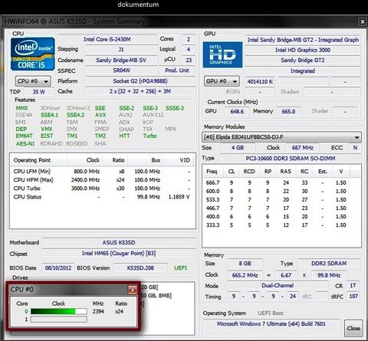Click the Sandy Bridge GT2 field
The image size is (368, 341).
coord(303,61)
